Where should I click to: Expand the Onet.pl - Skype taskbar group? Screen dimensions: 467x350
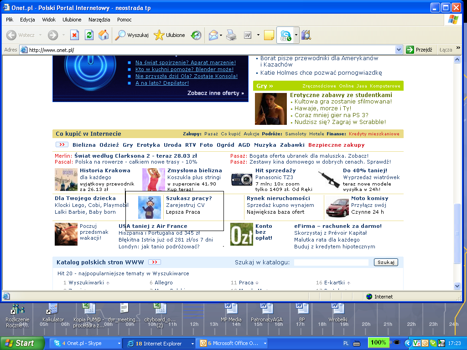pyautogui.click(x=119, y=344)
